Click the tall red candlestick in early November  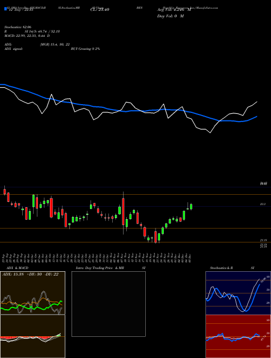[123, 212]
